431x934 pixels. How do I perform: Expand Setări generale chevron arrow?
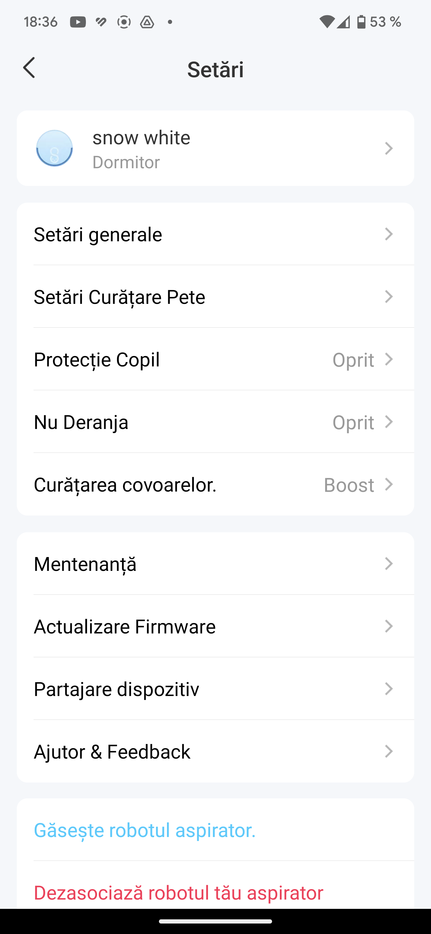388,234
